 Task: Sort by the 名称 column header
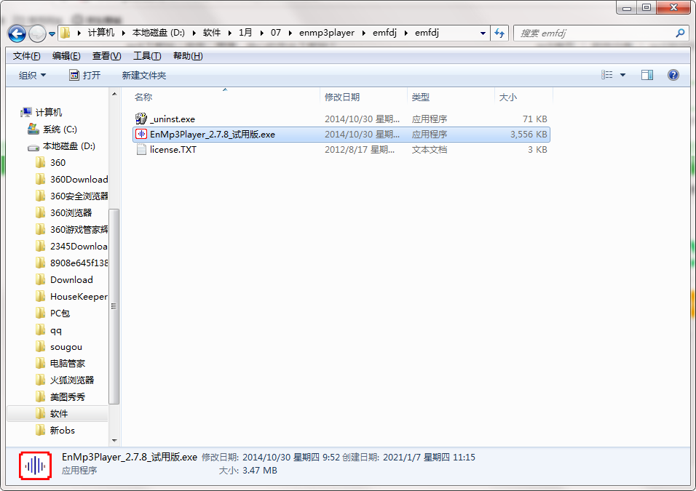tap(143, 97)
